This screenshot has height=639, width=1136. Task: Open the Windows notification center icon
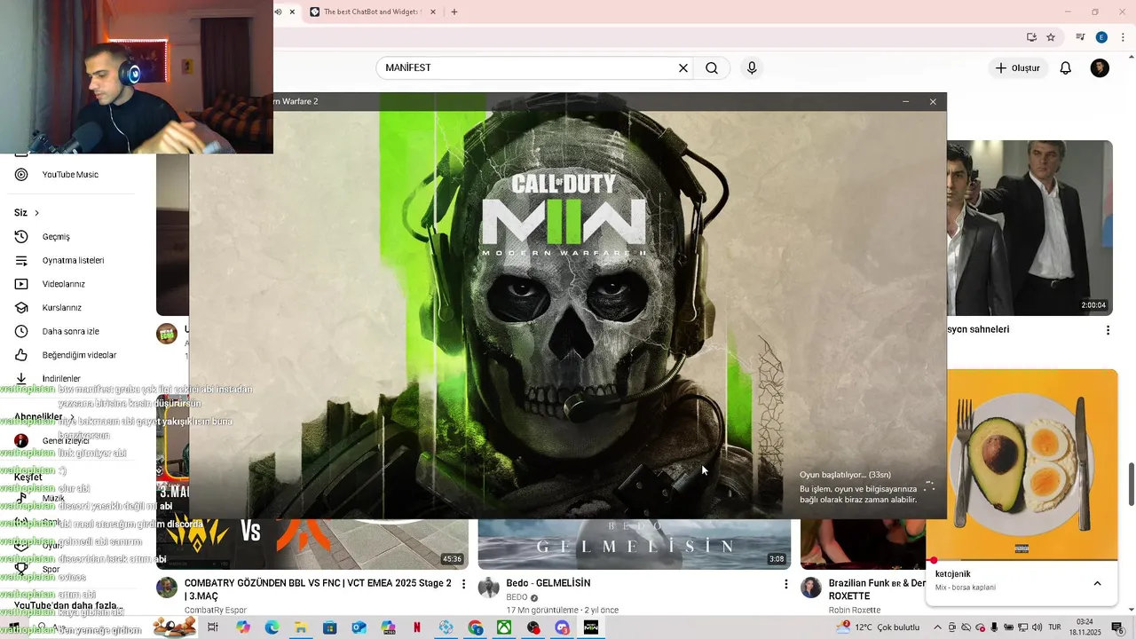click(x=1117, y=627)
